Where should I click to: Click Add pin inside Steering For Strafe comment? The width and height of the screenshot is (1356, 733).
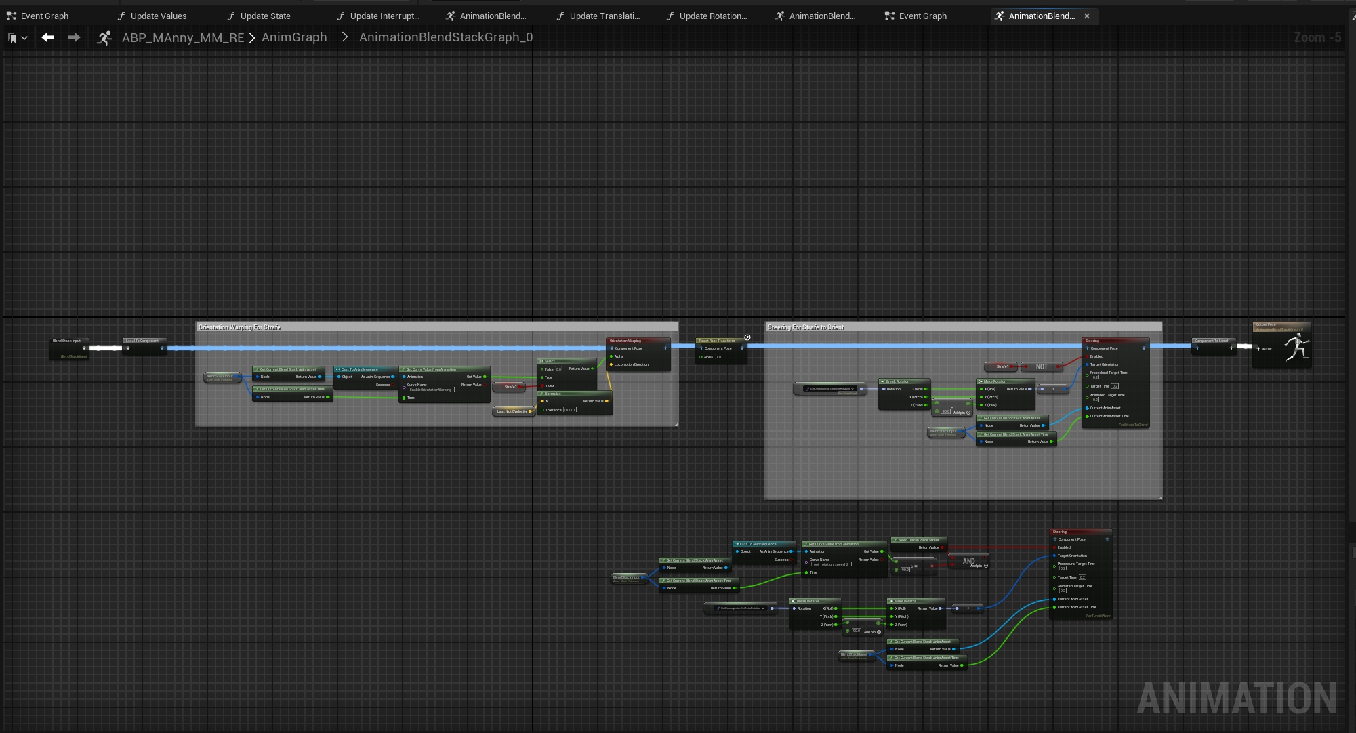962,413
